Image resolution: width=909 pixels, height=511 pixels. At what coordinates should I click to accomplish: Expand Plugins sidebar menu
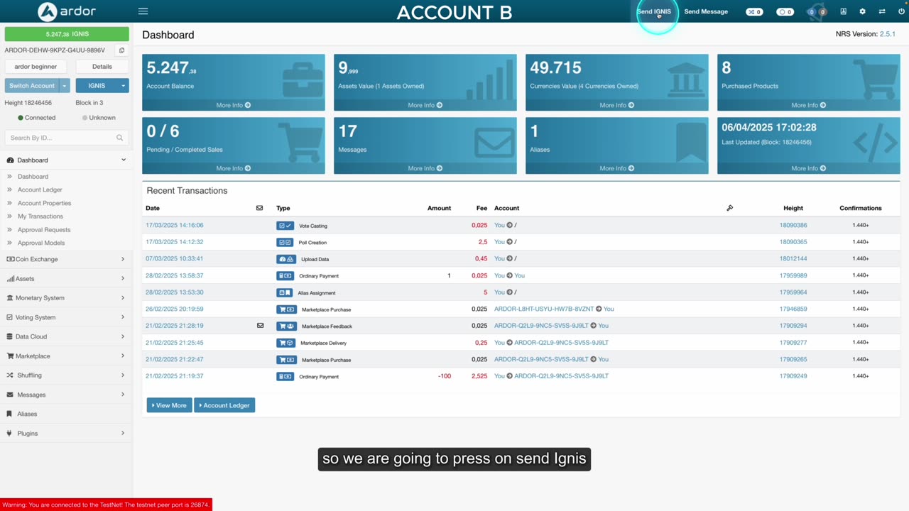[x=67, y=433]
